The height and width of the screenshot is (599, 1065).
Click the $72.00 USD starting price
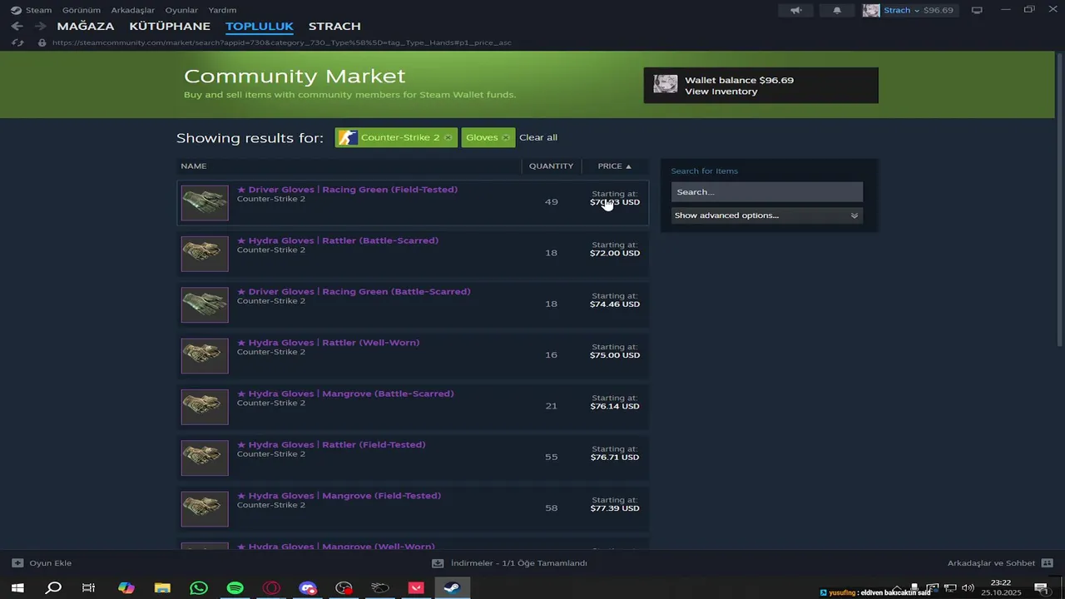pos(615,253)
